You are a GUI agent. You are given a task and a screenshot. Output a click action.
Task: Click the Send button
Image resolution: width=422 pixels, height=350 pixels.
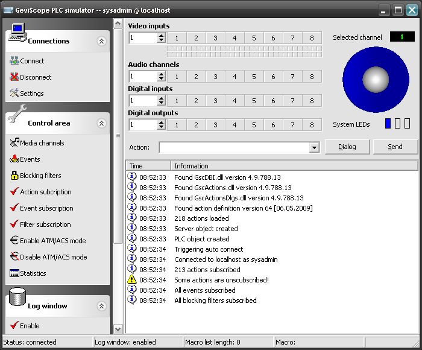click(x=395, y=147)
